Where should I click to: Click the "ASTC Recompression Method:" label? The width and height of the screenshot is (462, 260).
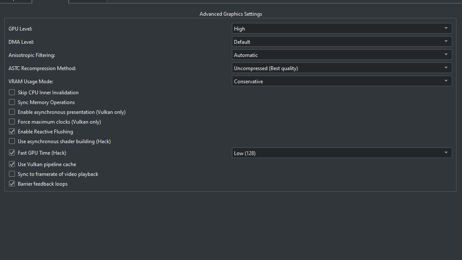(x=42, y=68)
